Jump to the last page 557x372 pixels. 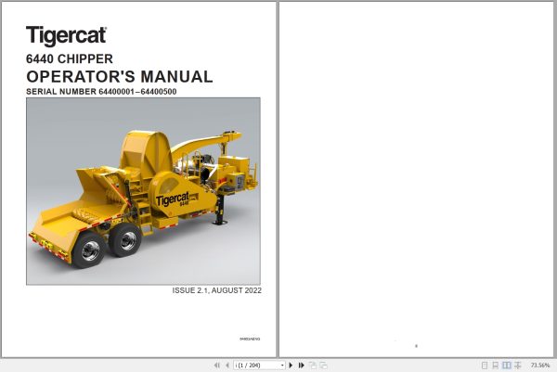(302, 366)
